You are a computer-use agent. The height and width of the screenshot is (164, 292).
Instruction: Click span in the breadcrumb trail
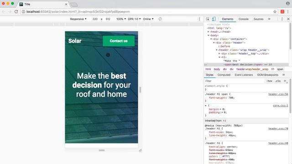coord(280,69)
